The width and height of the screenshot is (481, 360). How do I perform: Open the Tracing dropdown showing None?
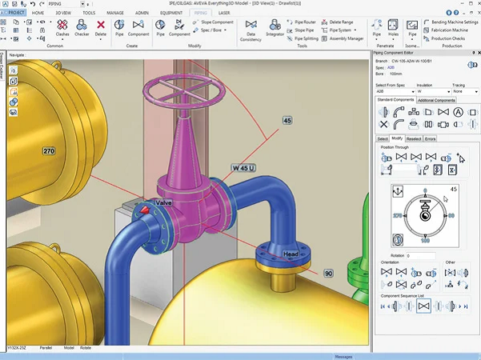point(464,91)
